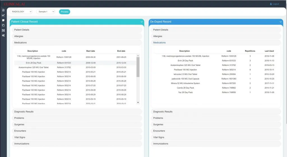Select Mirena 52 MG Intrauterine System row
The image size is (287, 157).
tap(216, 83)
